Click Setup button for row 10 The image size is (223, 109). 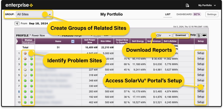click(x=201, y=102)
